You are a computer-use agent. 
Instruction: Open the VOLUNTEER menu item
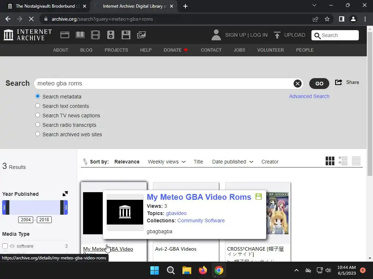(x=271, y=50)
